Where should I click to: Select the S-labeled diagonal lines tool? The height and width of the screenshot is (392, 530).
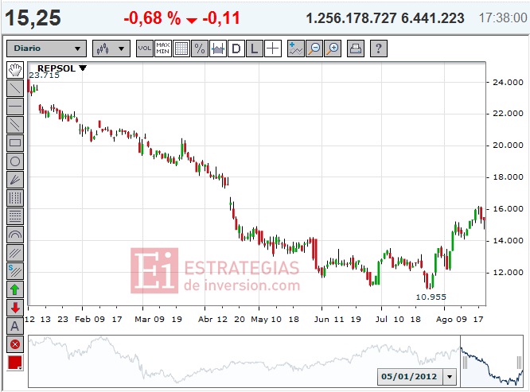15,271
